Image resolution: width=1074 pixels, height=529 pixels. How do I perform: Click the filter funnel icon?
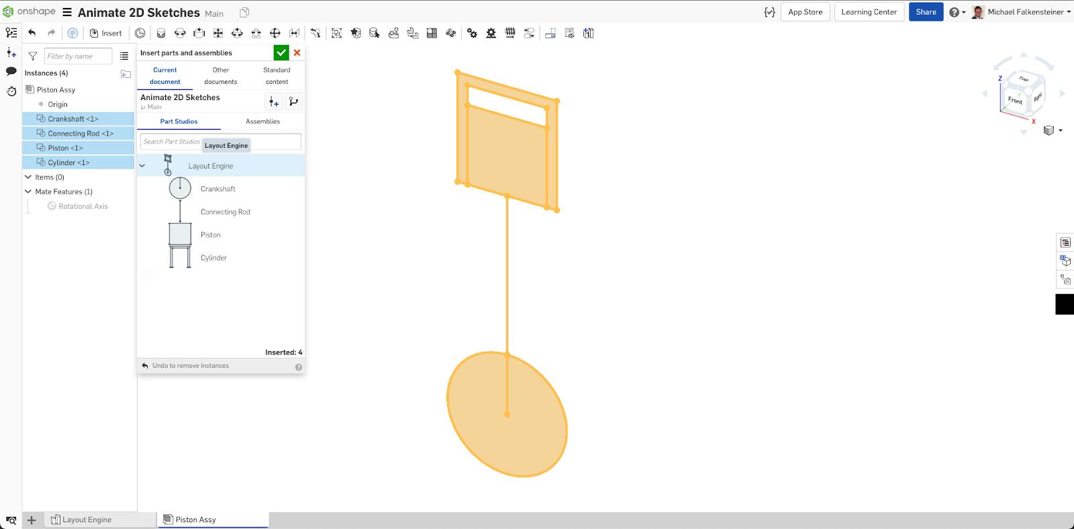(x=32, y=56)
